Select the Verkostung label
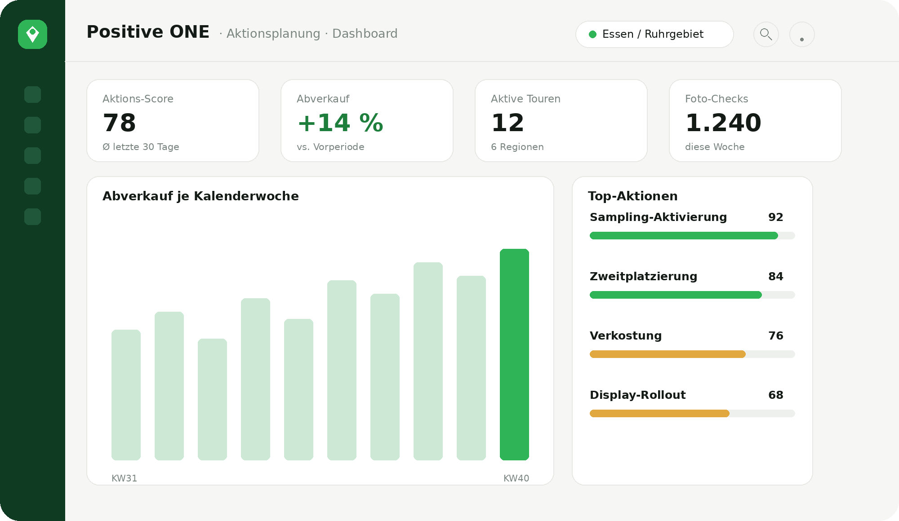This screenshot has height=521, width=899. [x=626, y=336]
